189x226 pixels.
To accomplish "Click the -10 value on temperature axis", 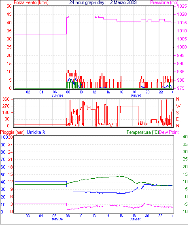I will tap(185, 211).
